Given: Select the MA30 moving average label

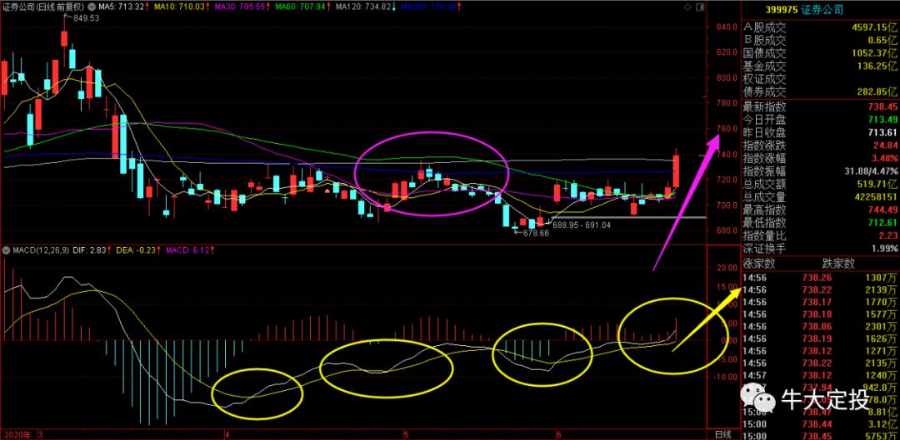Looking at the screenshot, I should point(242,7).
